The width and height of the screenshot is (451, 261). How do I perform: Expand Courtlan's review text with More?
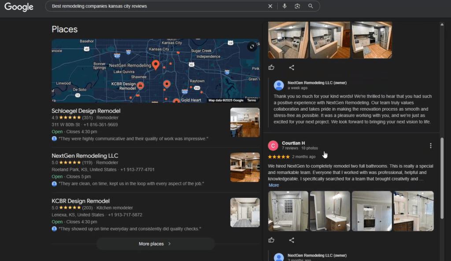274,185
